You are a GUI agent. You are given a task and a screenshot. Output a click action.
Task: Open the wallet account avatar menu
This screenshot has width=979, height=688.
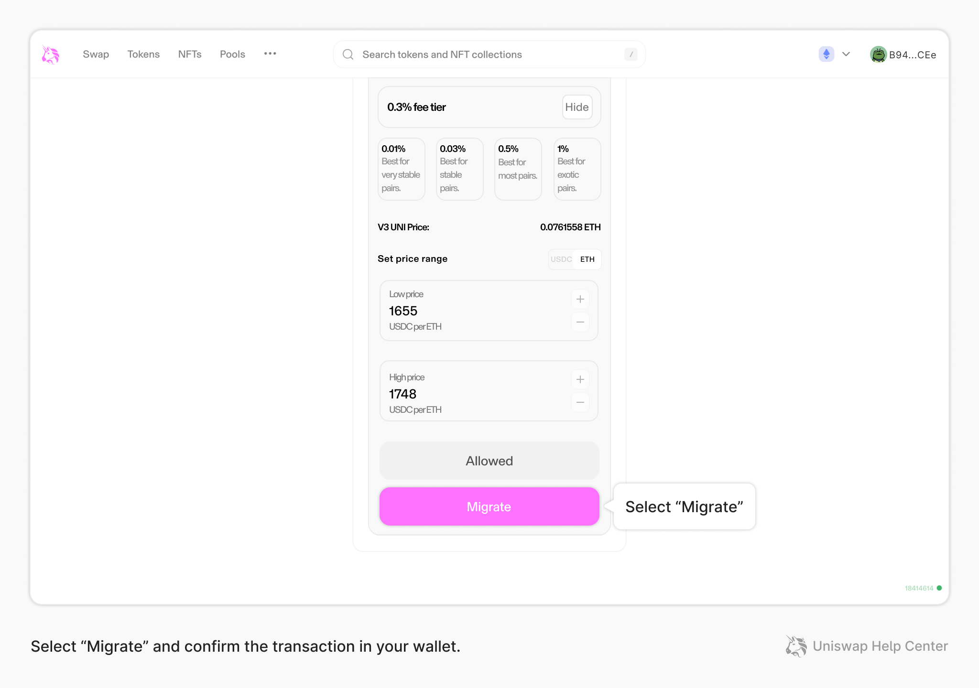click(x=880, y=54)
